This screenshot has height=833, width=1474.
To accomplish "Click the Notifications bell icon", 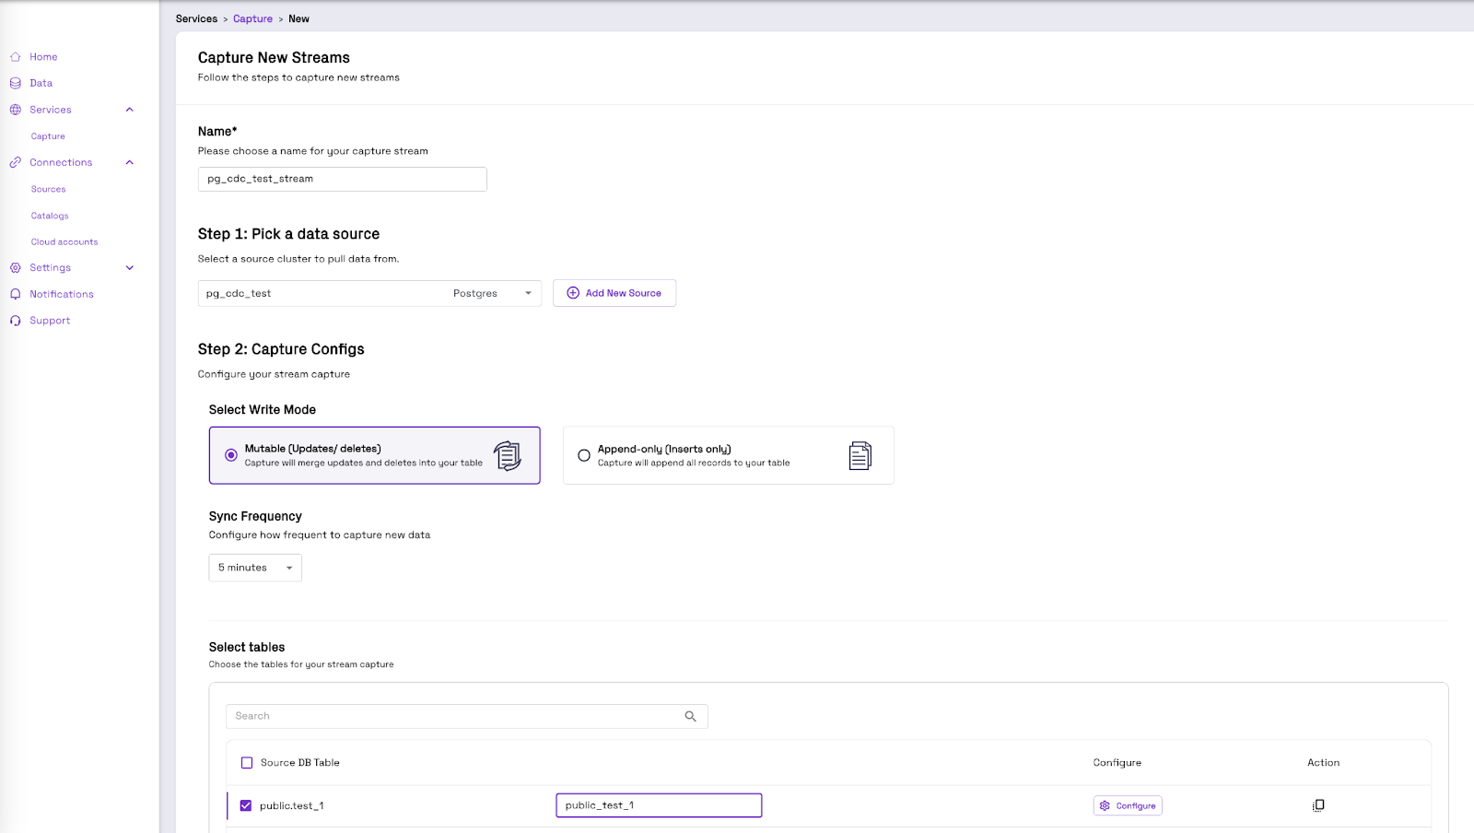I will click(x=16, y=294).
